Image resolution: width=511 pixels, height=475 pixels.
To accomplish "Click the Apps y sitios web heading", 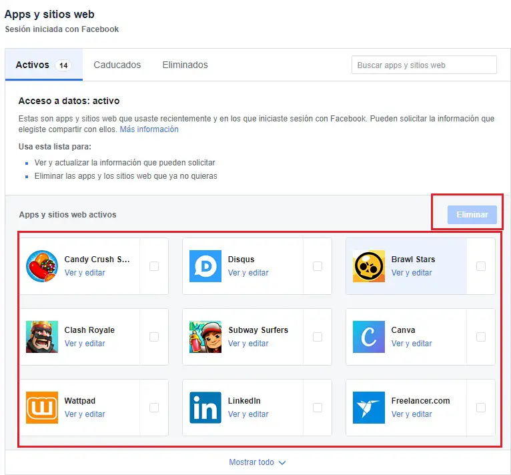I will click(x=49, y=15).
